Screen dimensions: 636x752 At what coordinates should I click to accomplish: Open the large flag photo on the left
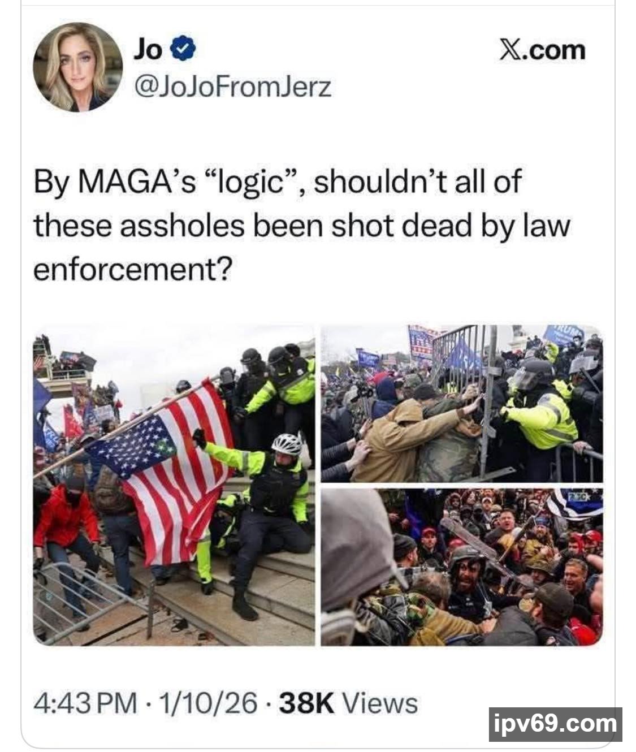[174, 485]
